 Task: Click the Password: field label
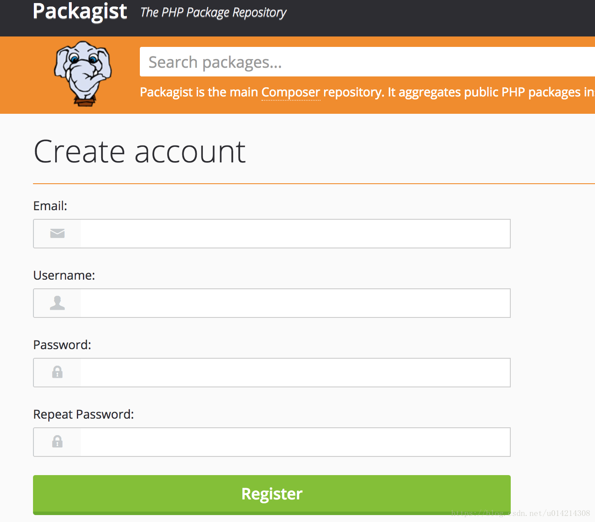pyautogui.click(x=63, y=345)
